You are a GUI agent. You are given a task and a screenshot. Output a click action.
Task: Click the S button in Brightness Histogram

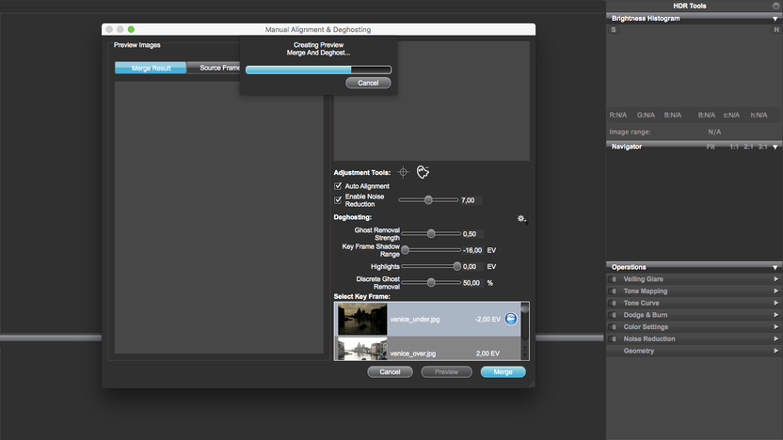(614, 30)
